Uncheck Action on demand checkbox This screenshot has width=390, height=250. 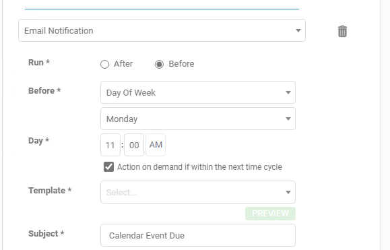(x=108, y=166)
